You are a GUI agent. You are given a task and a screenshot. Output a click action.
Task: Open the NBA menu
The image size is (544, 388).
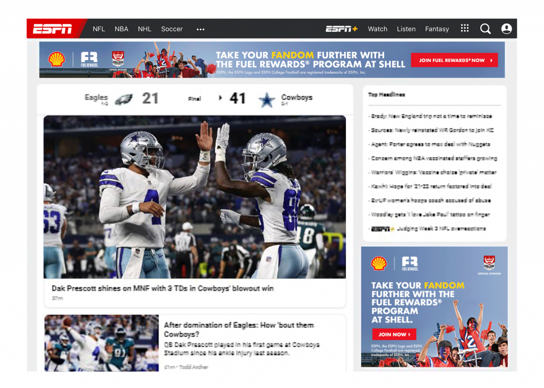click(x=122, y=29)
